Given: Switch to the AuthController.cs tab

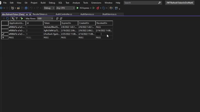Looking at the screenshot, I should pos(64,14).
